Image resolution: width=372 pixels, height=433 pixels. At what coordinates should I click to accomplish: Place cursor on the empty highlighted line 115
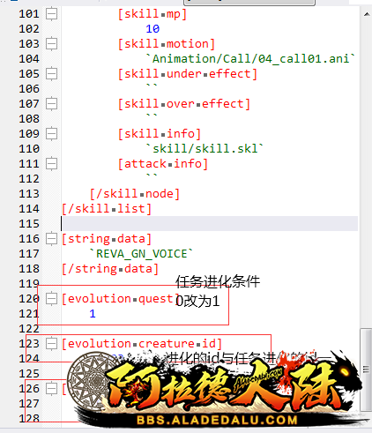click(x=209, y=224)
